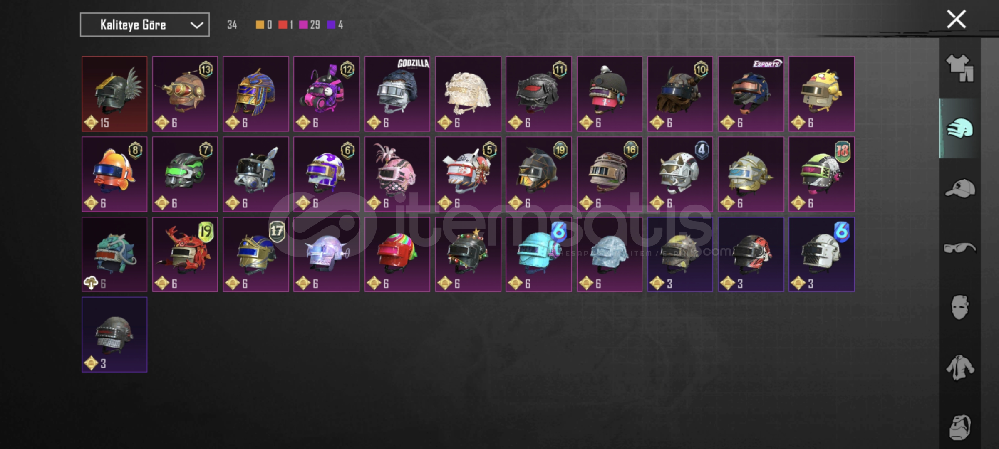Close the inventory with the X icon
999x449 pixels.
tap(956, 19)
